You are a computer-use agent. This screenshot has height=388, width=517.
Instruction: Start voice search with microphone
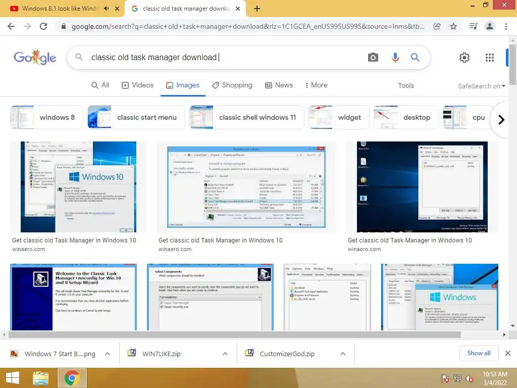click(395, 58)
